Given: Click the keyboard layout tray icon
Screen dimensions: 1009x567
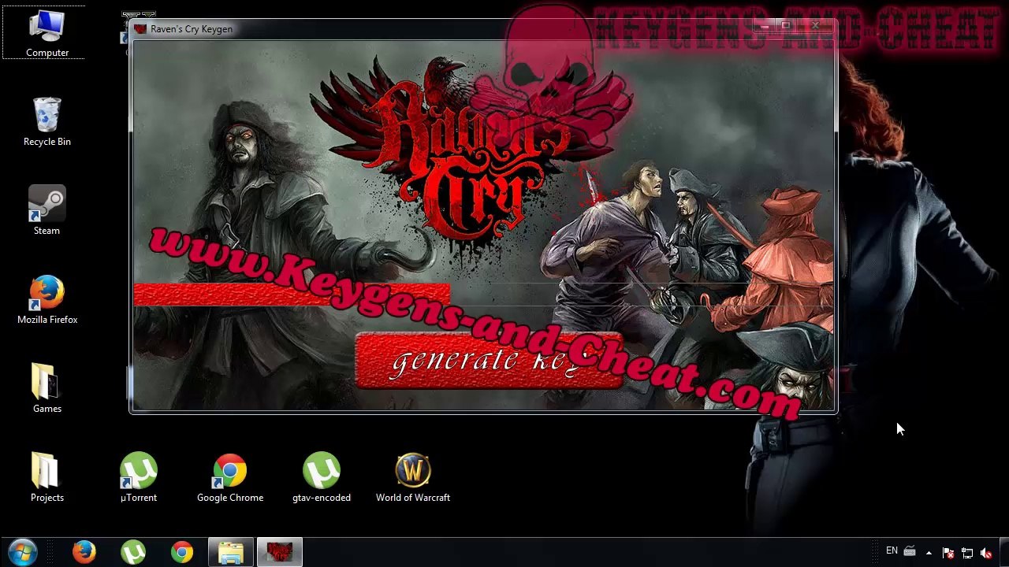Looking at the screenshot, I should tap(910, 552).
